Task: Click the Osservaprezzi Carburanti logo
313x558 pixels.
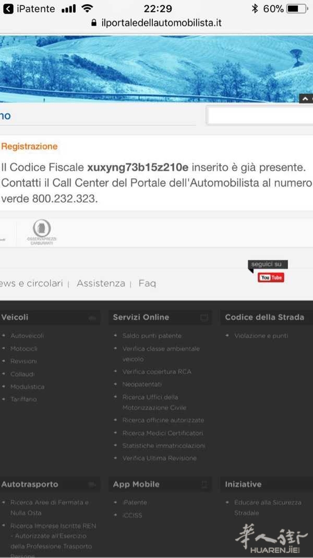Action: tap(42, 231)
